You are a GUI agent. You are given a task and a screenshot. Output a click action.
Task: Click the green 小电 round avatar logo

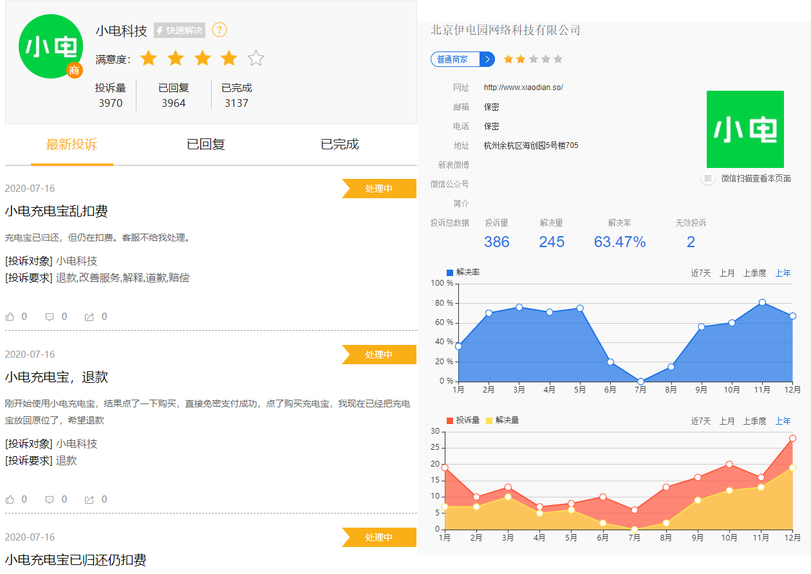(51, 46)
